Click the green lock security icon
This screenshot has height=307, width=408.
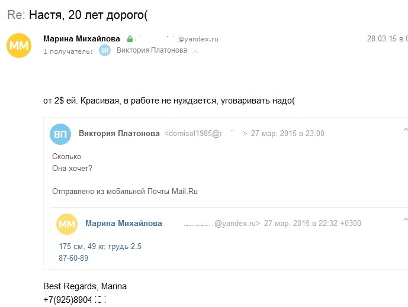pos(130,39)
